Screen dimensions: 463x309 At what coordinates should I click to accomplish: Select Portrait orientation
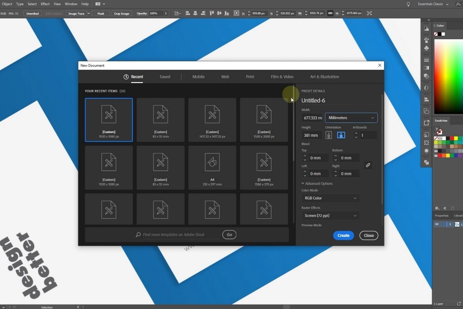coord(329,135)
